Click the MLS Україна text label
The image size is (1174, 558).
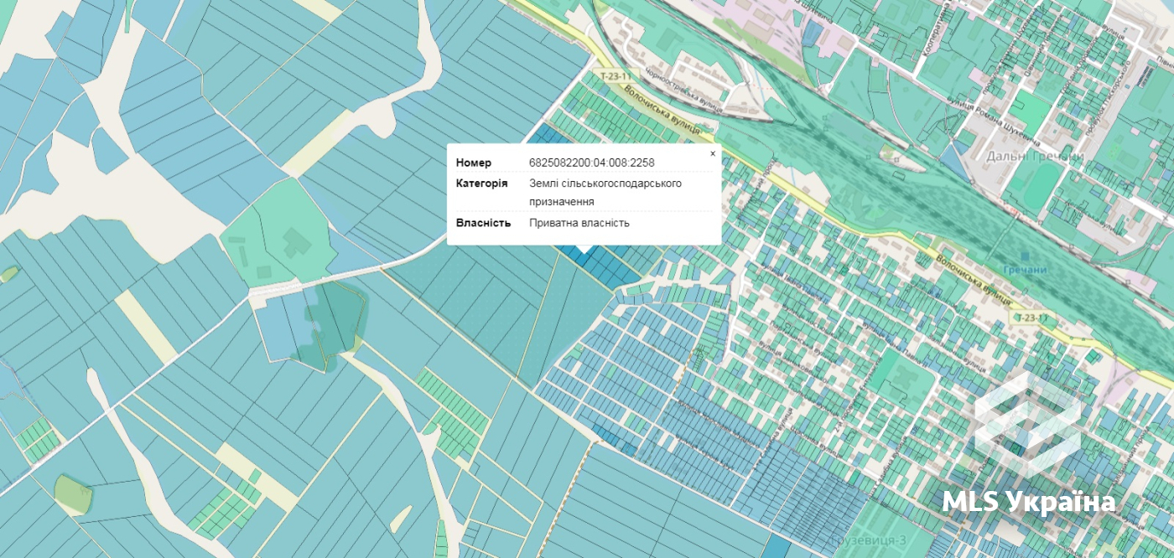coord(1028,502)
